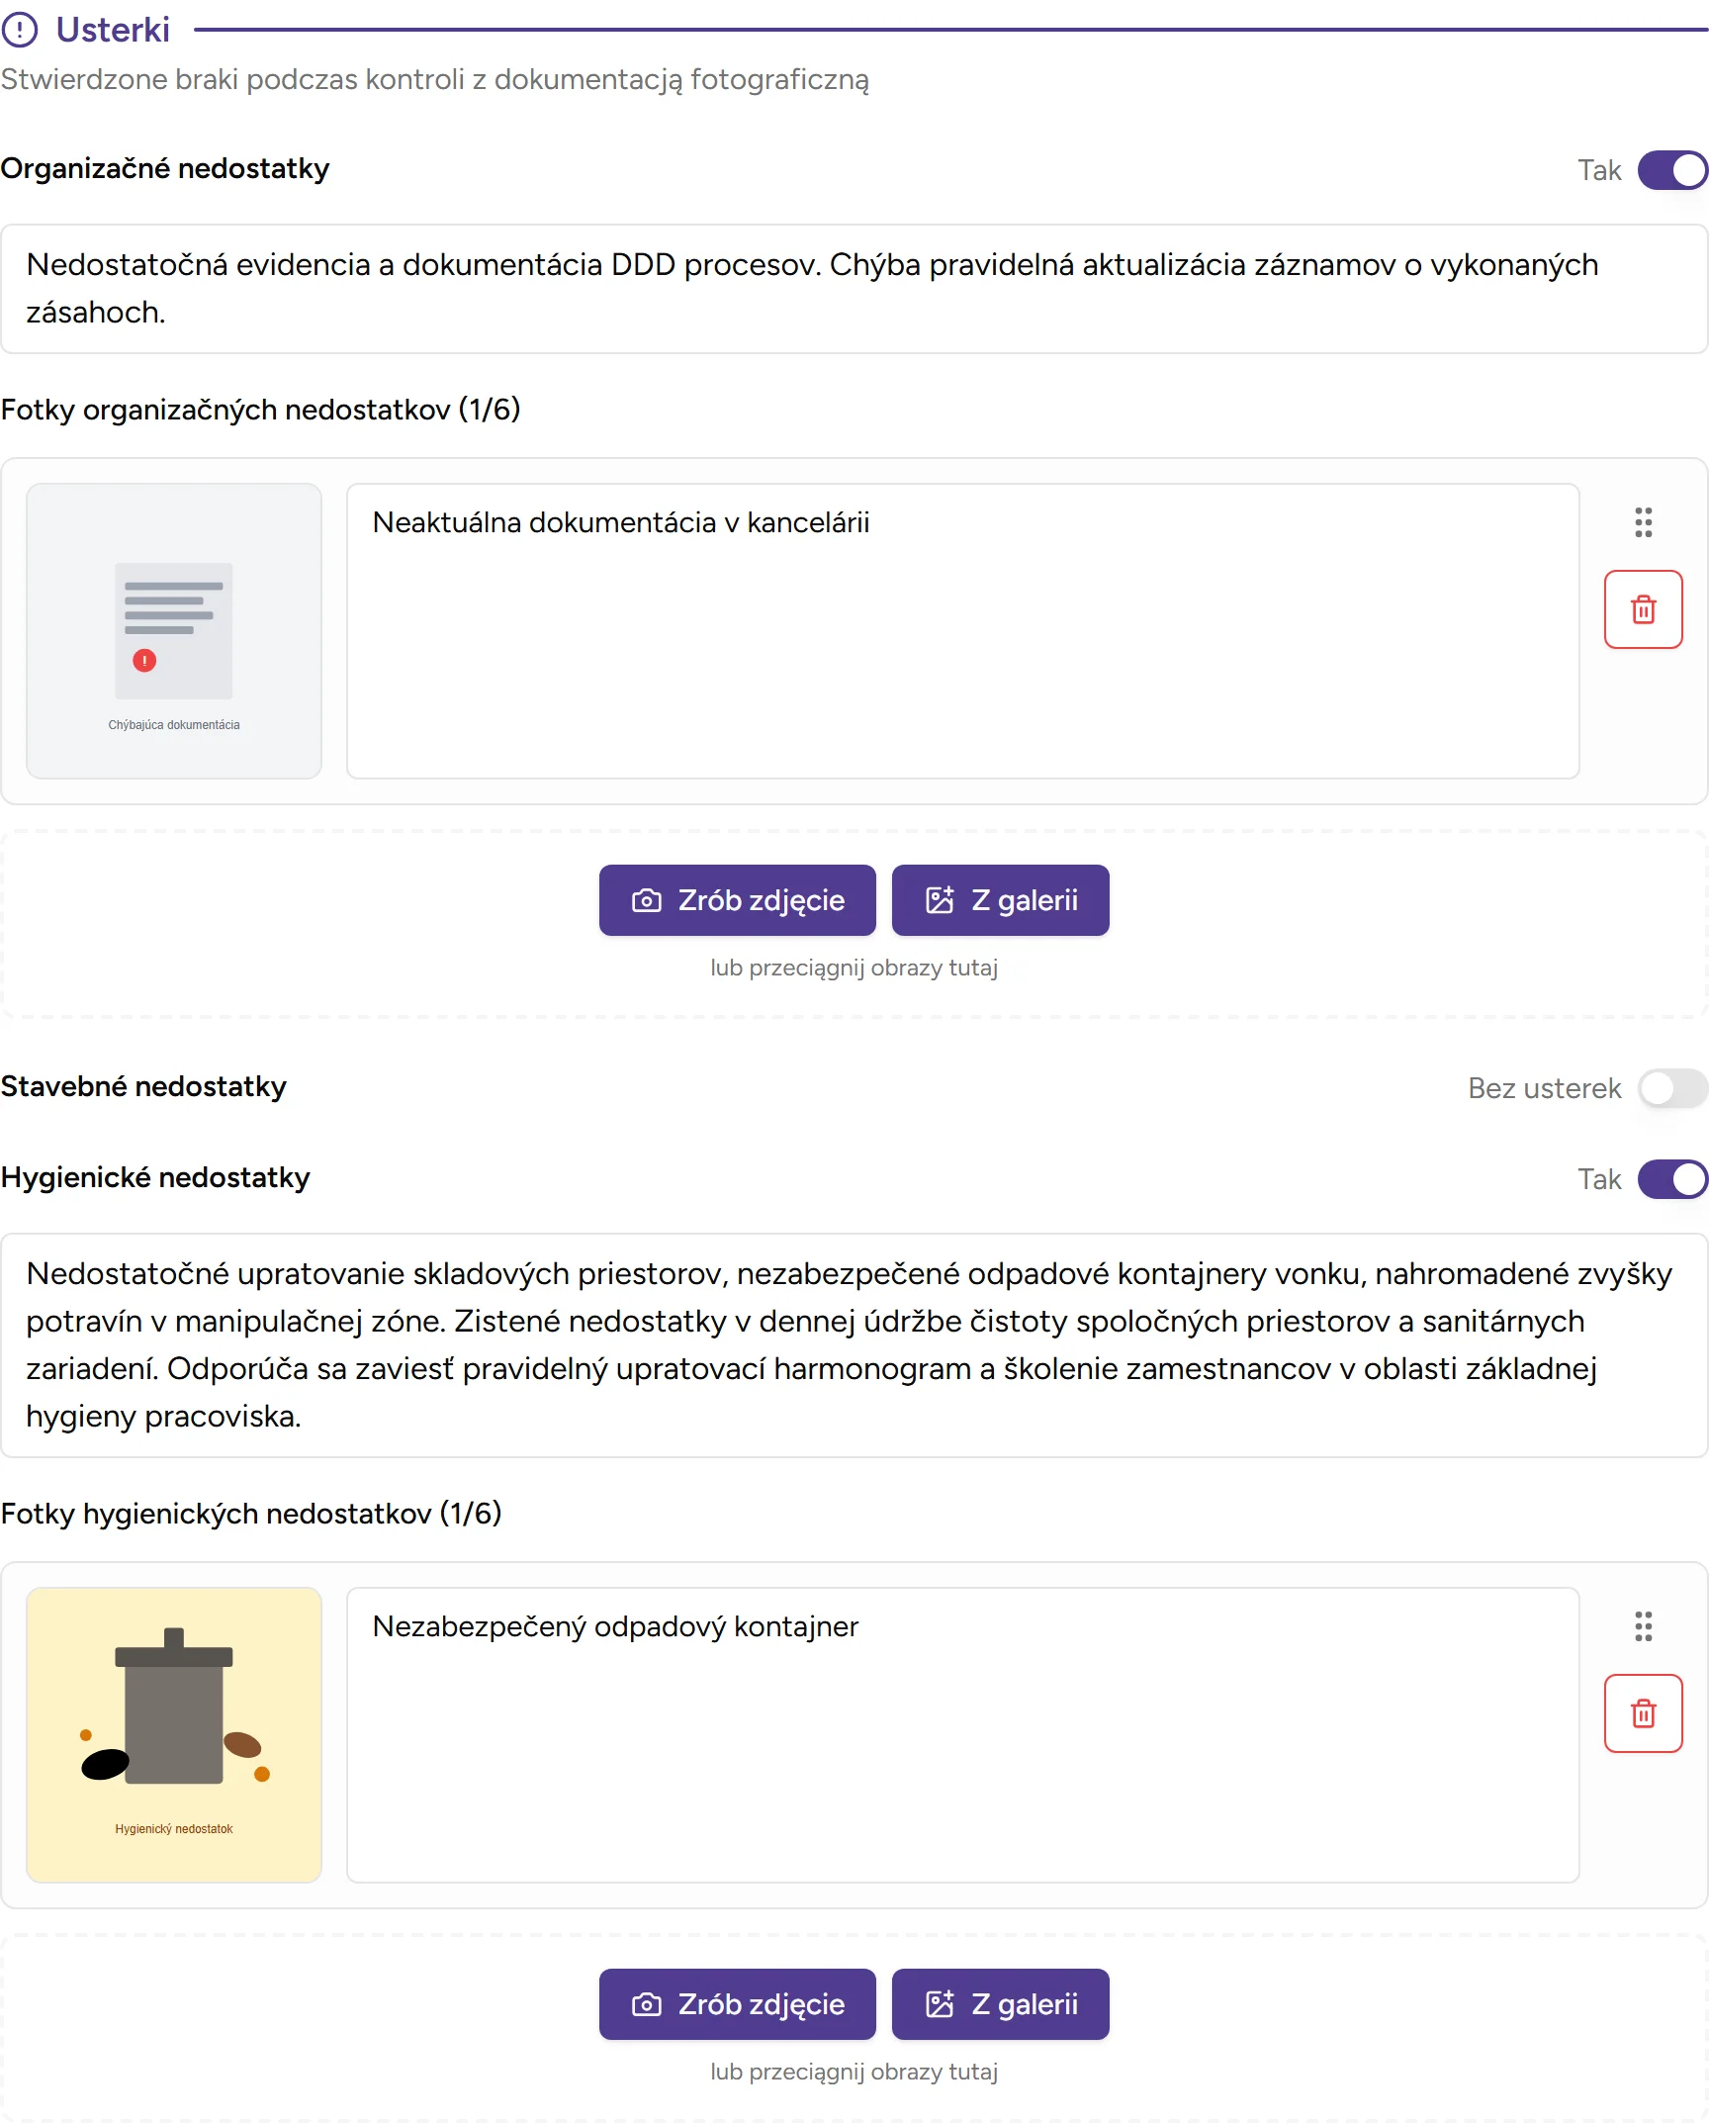Image resolution: width=1709 pixels, height=2123 pixels.
Task: Click drag handle for documentation photo row
Action: pos(1643,522)
